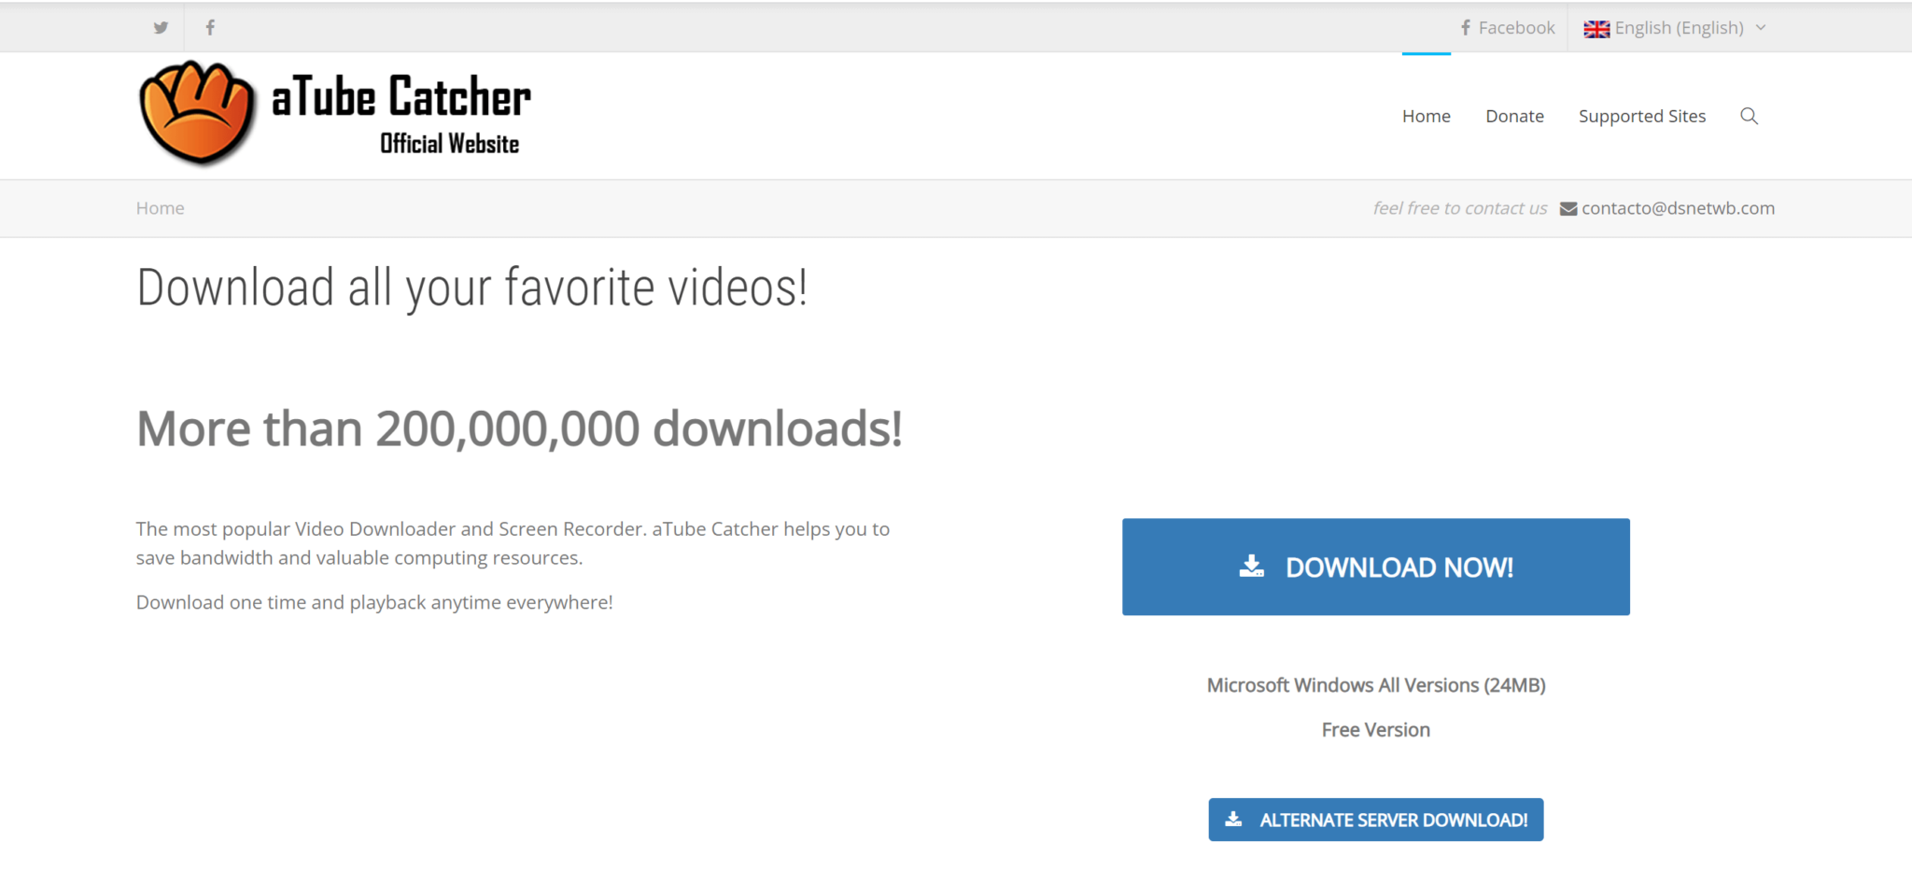
Task: Click the Facebook icon in top-left bar
Action: point(210,28)
